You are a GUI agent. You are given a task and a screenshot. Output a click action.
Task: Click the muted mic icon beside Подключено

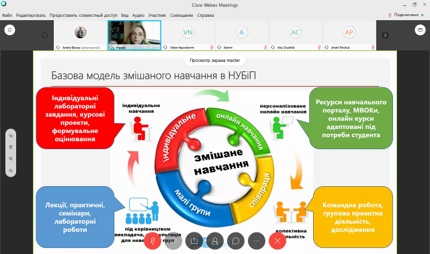[390, 15]
